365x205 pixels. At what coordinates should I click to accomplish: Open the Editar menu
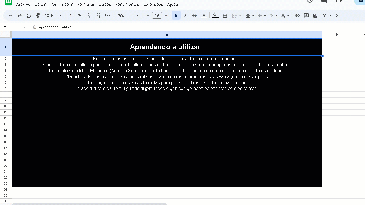pos(40,4)
